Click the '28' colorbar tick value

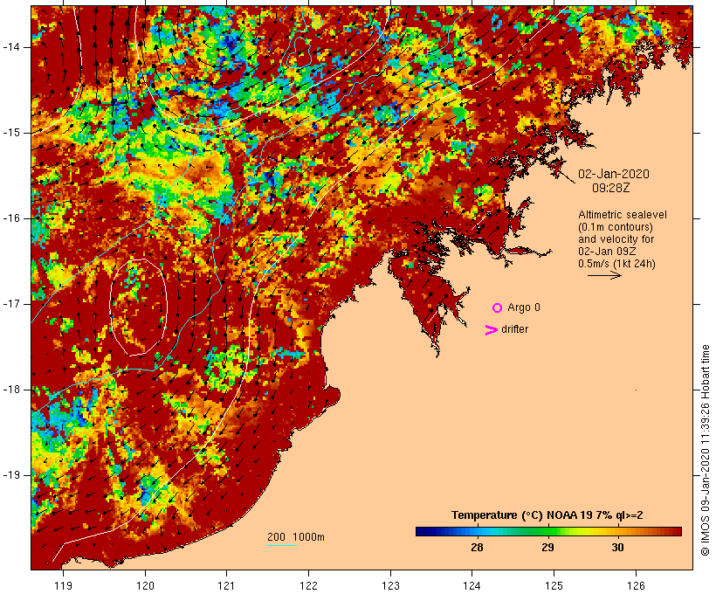477,547
